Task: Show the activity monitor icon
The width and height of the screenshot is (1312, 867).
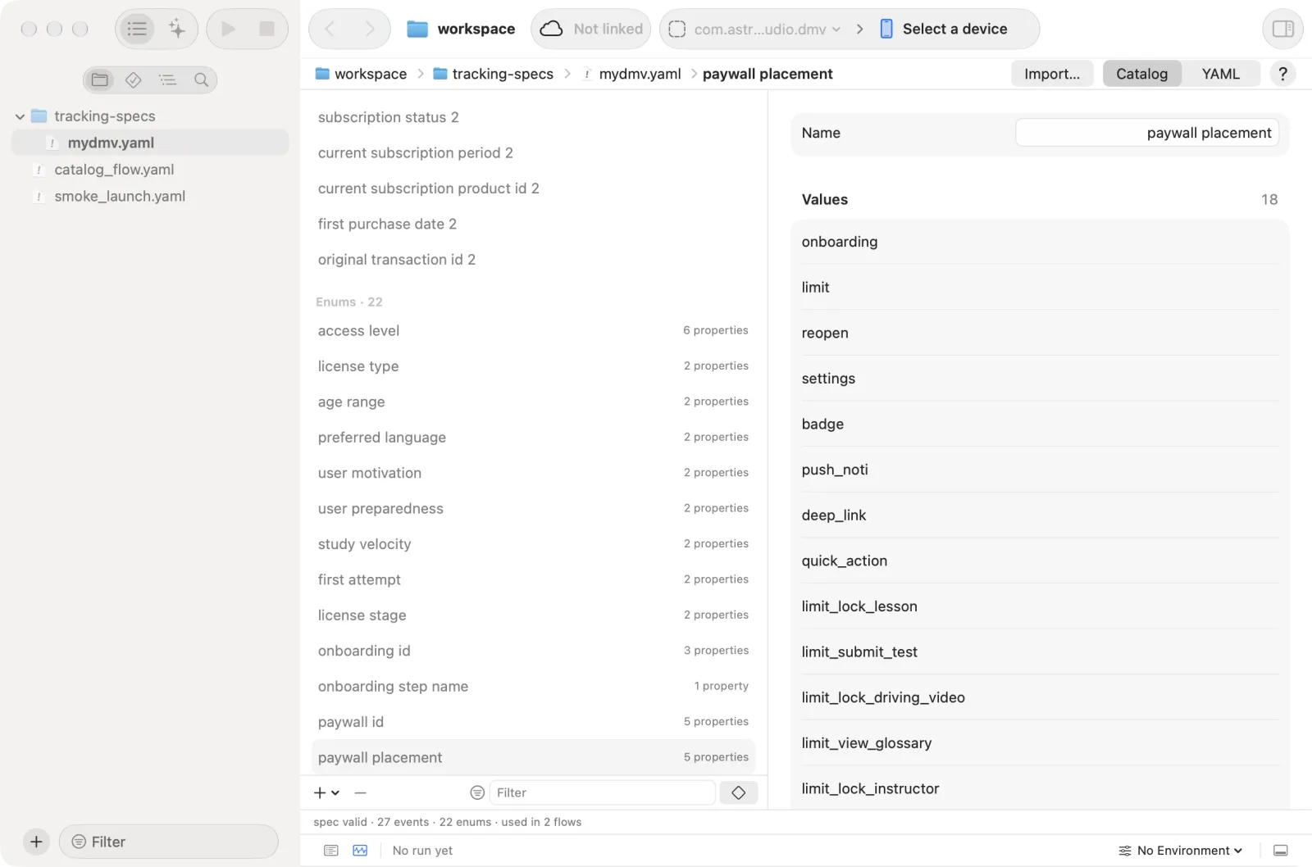Action: pos(360,851)
